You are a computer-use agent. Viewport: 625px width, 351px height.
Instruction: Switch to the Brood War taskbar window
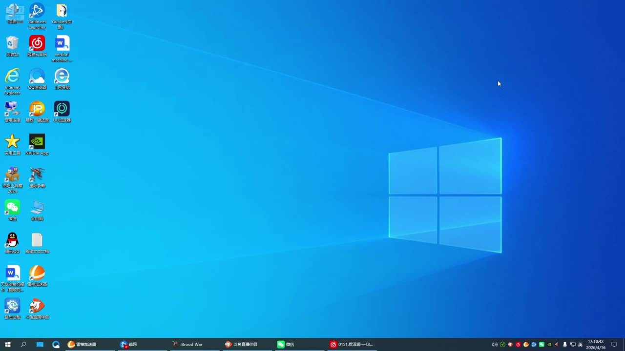(191, 344)
